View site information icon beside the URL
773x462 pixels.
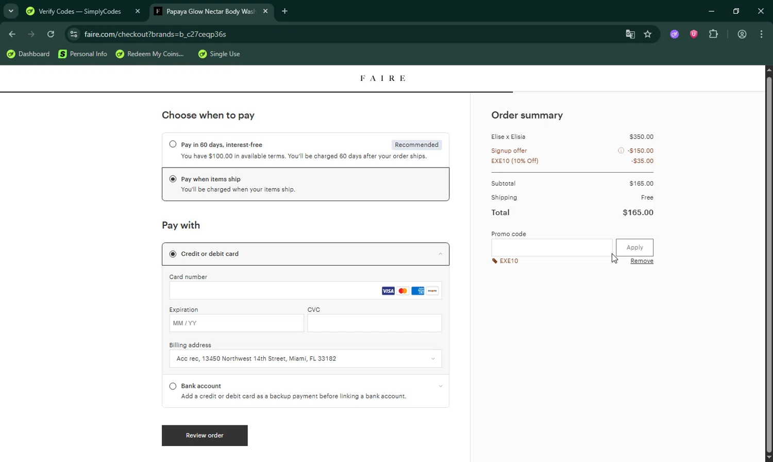[74, 34]
